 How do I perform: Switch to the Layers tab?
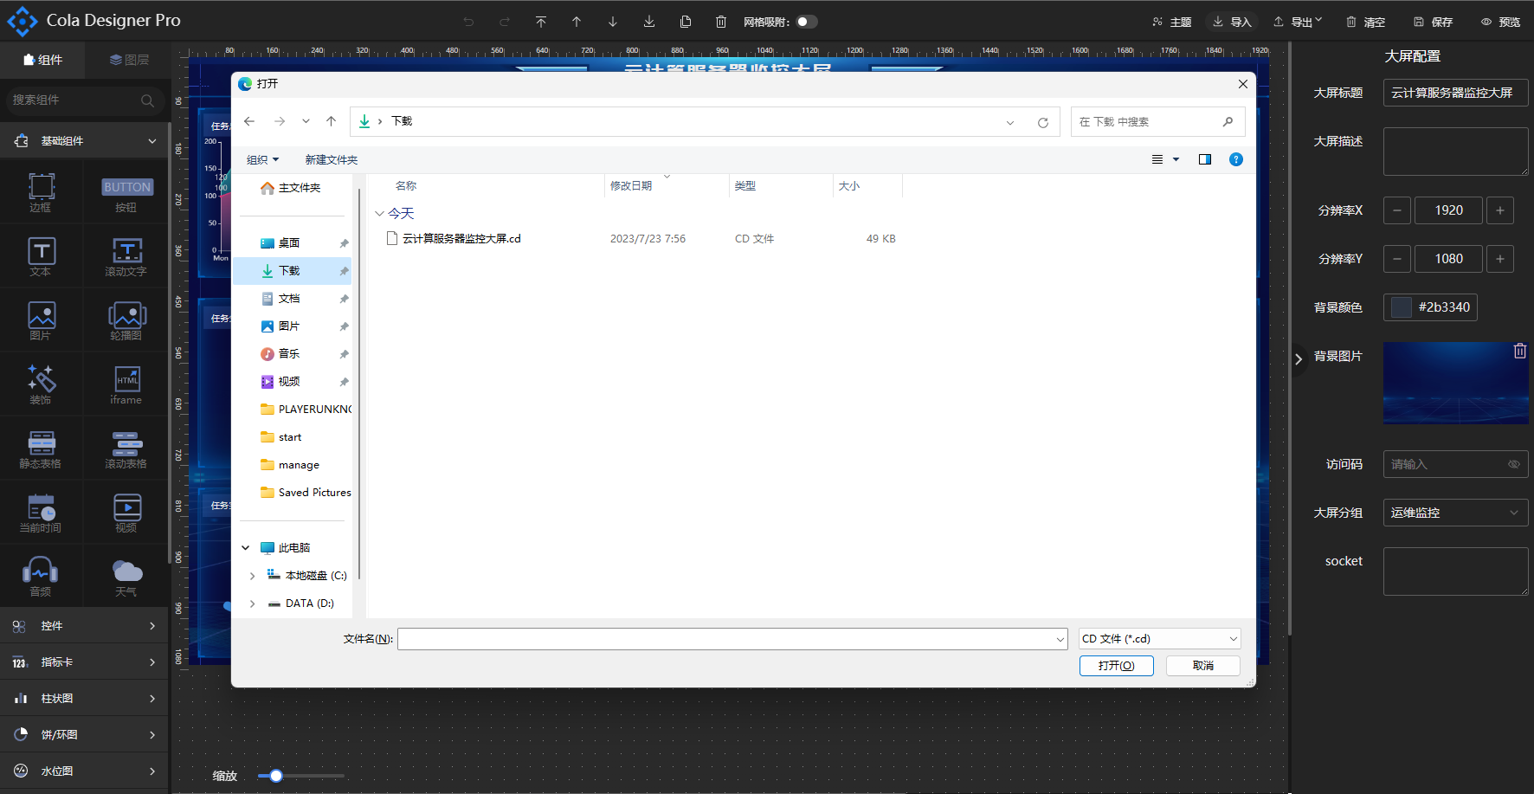[129, 60]
